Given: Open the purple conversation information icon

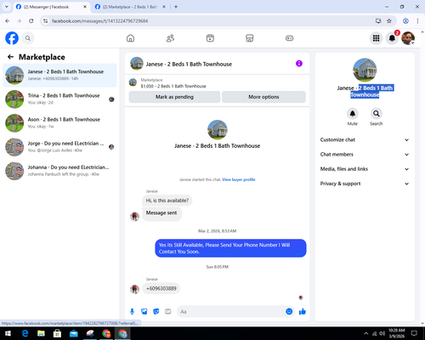Looking at the screenshot, I should [299, 64].
